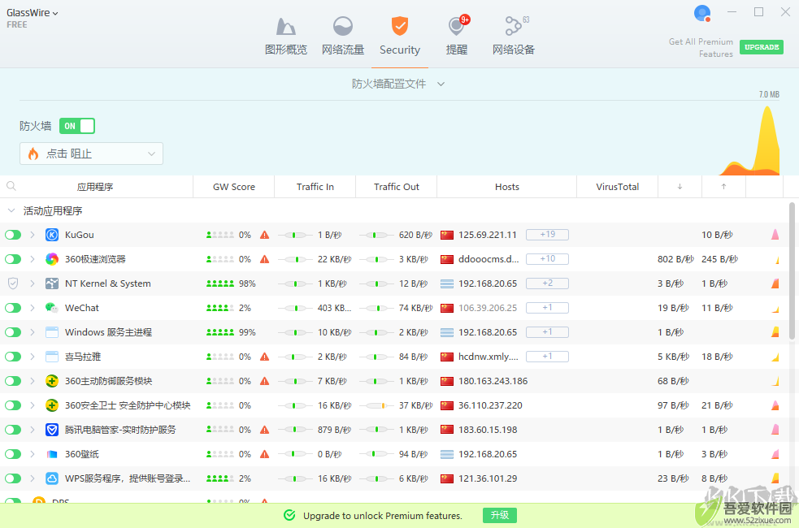The height and width of the screenshot is (528, 799).
Task: Show the +19 hosts for KuGou
Action: tap(547, 234)
